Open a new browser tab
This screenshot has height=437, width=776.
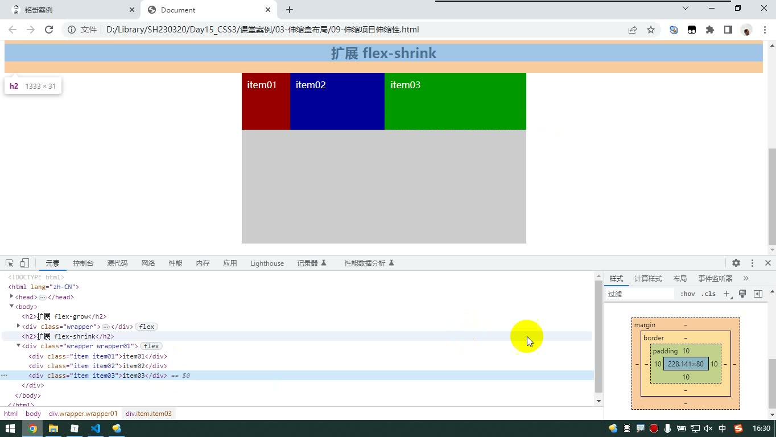[x=290, y=10]
